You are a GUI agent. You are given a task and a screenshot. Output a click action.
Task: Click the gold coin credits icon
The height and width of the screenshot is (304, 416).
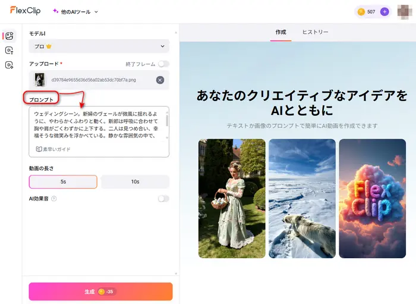(x=361, y=12)
